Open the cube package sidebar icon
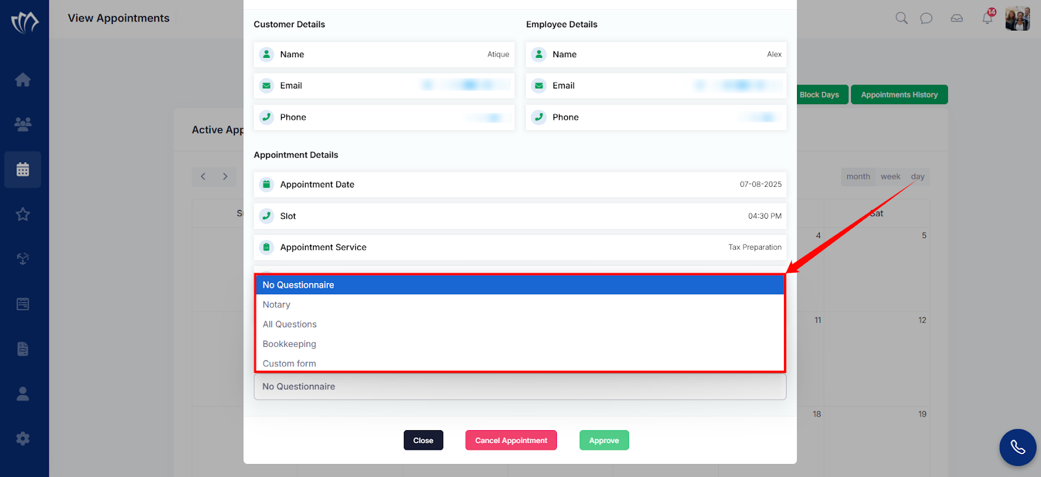This screenshot has width=1041, height=477. 23,259
